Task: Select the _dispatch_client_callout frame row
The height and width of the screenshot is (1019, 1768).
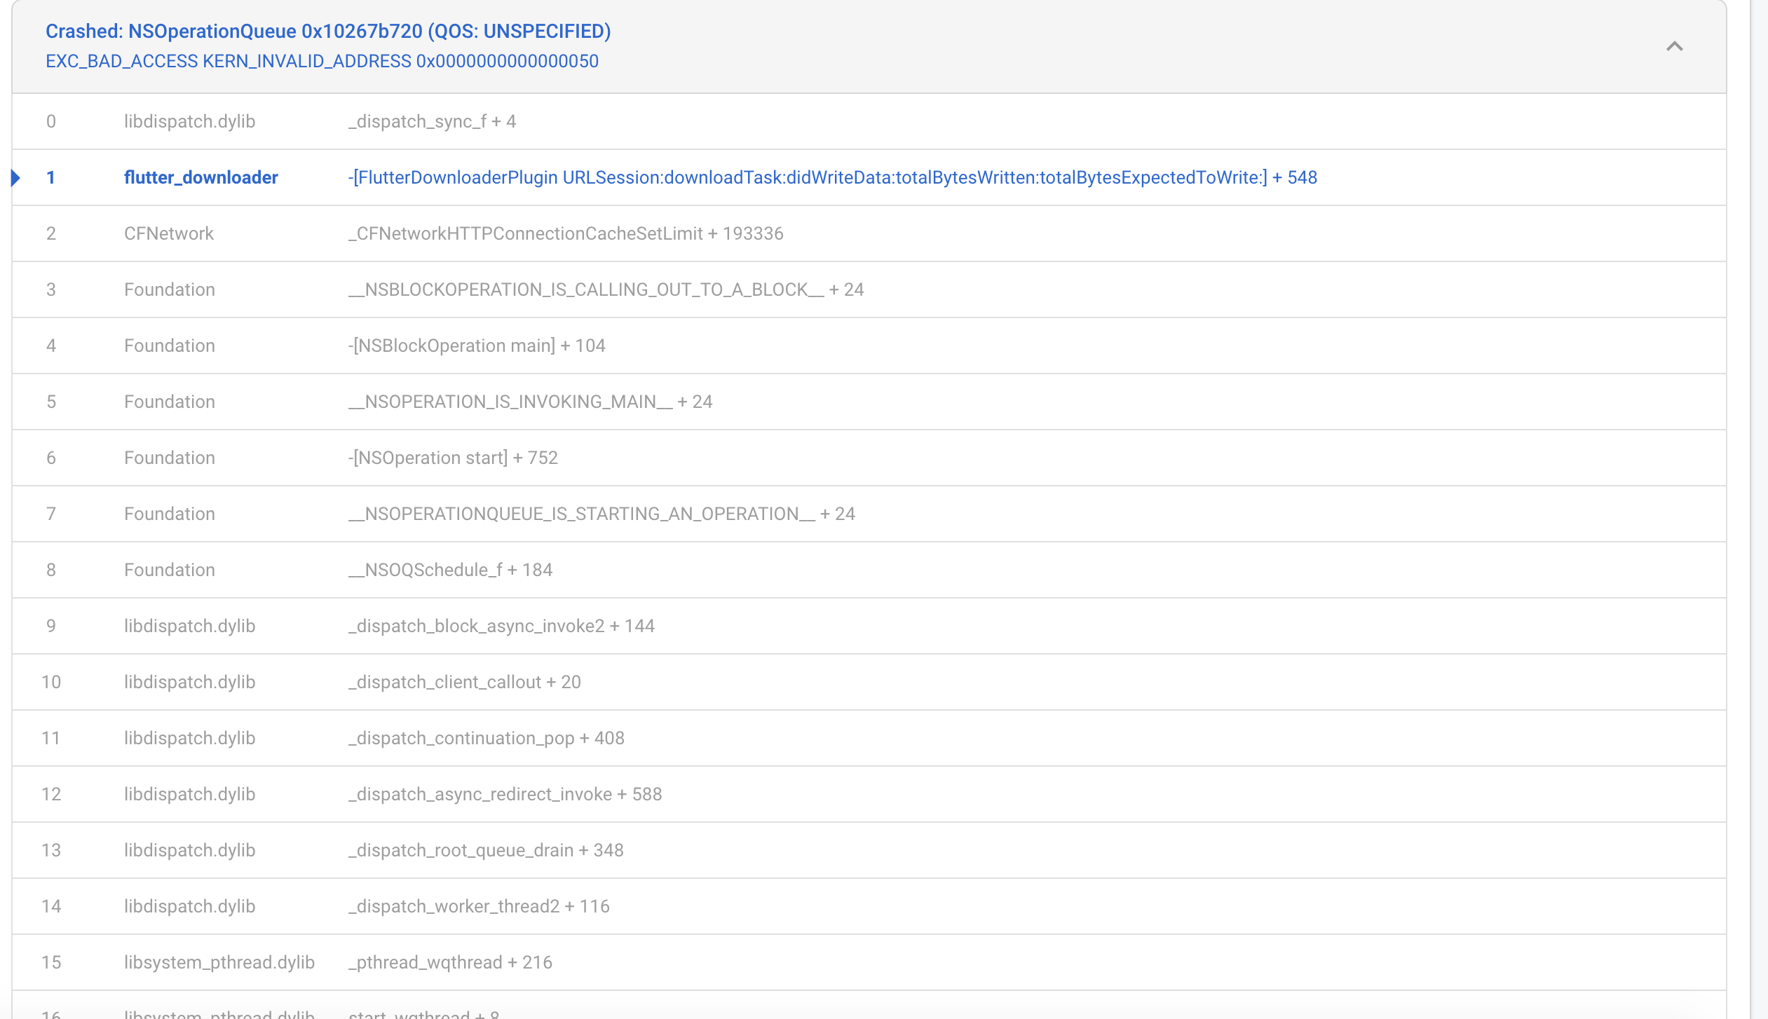Action: coord(465,681)
